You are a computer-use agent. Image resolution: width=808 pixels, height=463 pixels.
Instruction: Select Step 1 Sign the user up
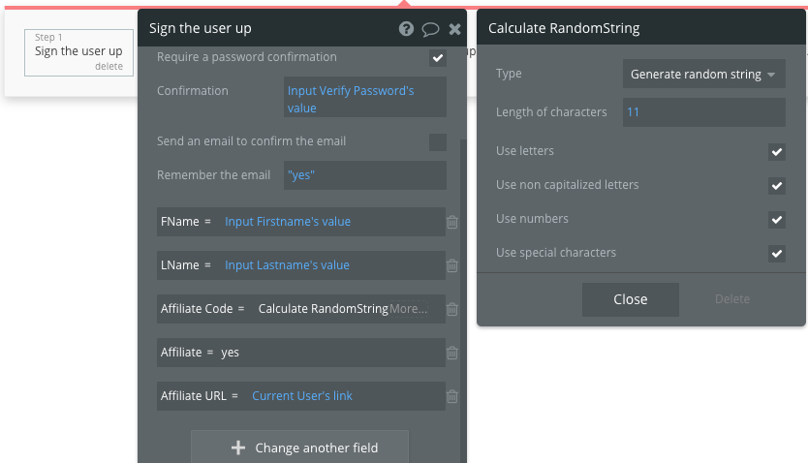point(78,51)
